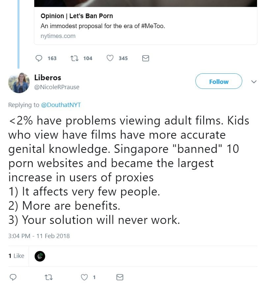Follow the Liberos account
Screen dimensions: 262x284
coord(218,82)
